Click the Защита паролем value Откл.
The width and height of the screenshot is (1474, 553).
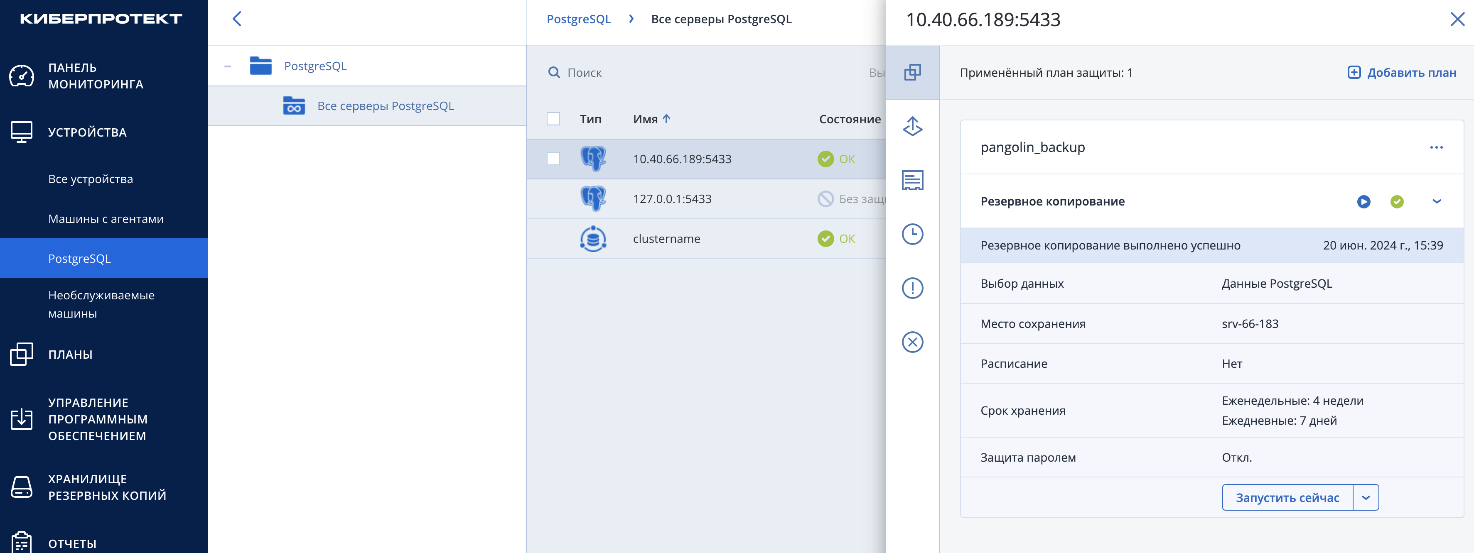1236,458
